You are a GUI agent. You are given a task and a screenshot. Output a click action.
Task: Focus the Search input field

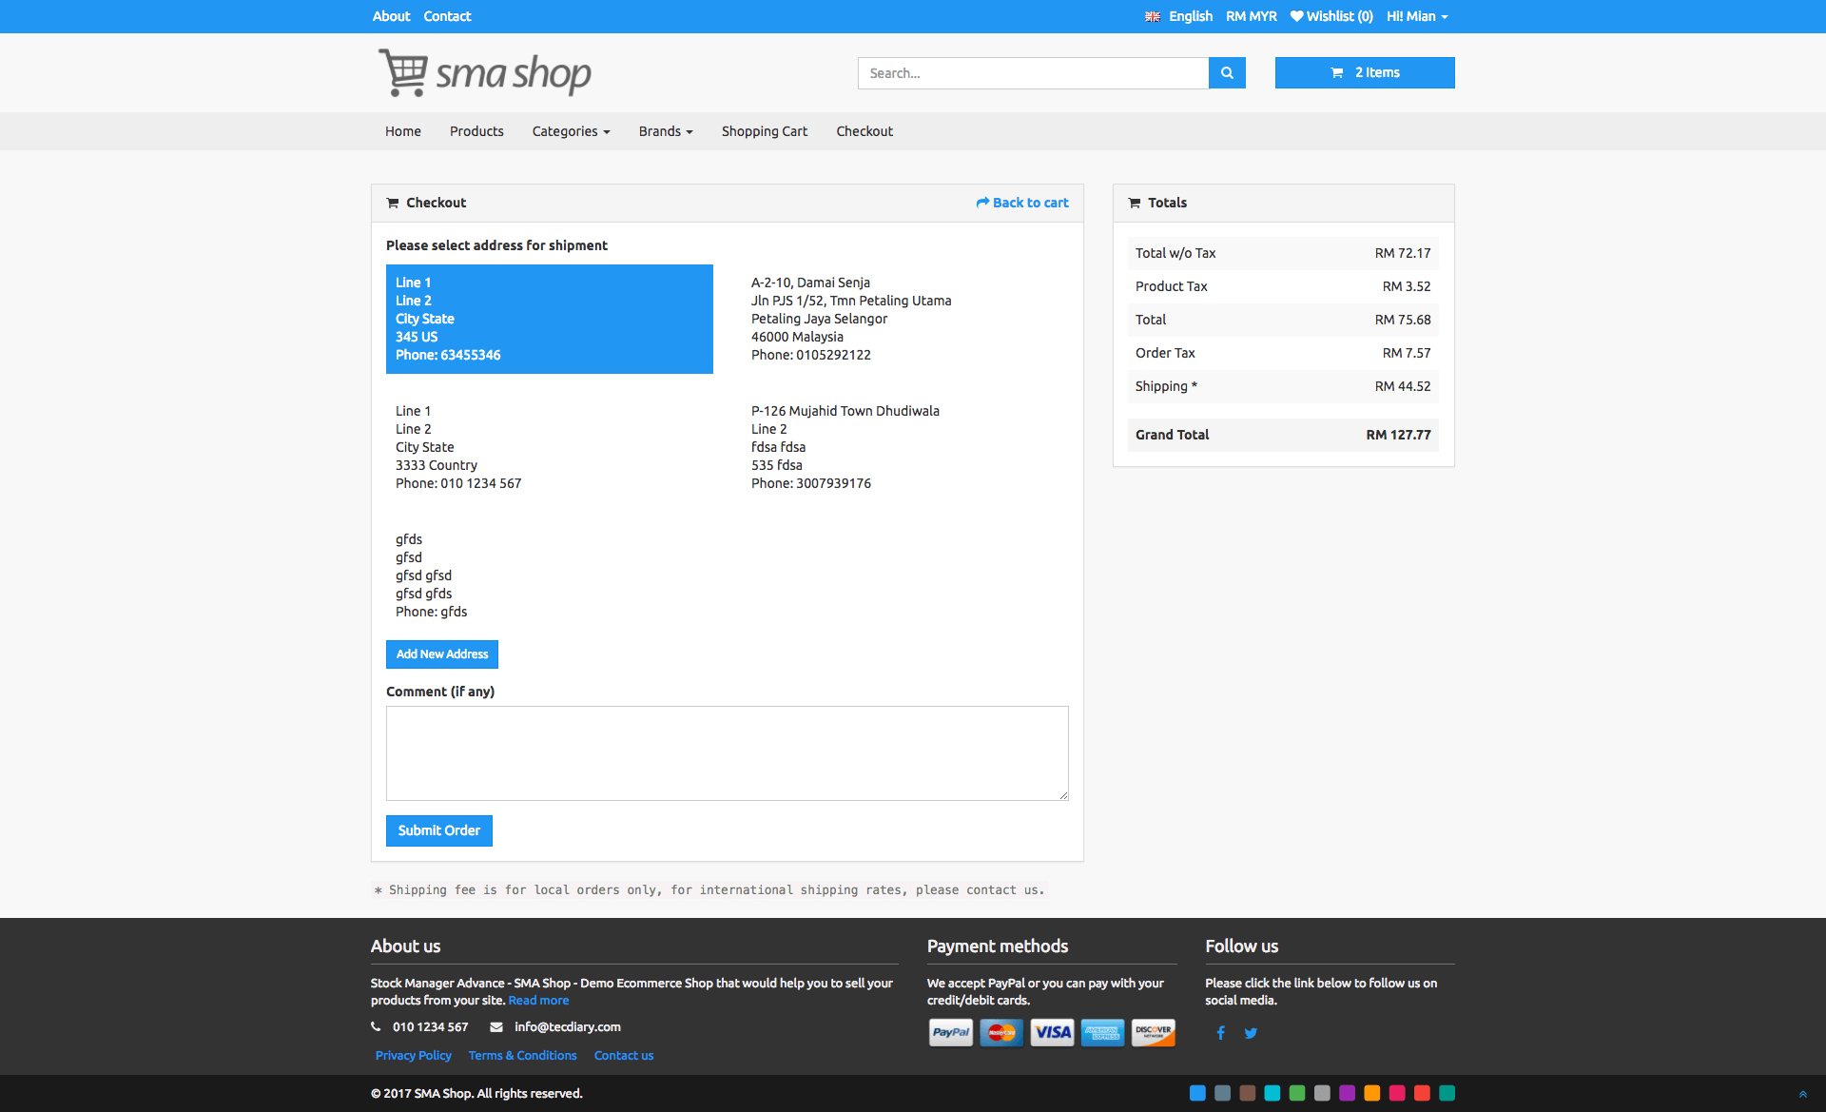pyautogui.click(x=1033, y=73)
